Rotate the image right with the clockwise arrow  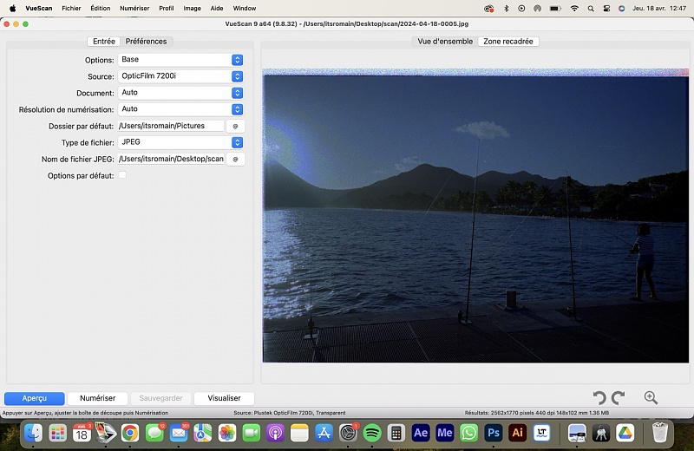tap(618, 398)
